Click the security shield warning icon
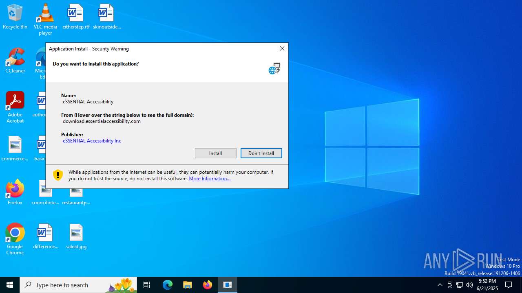 pos(58,175)
